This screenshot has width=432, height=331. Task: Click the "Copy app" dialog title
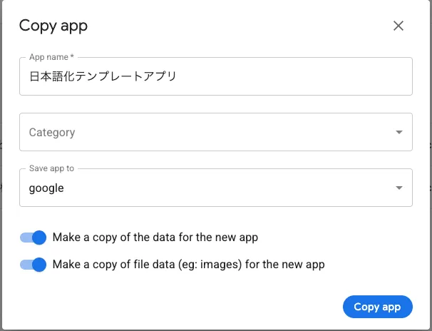[x=53, y=26]
